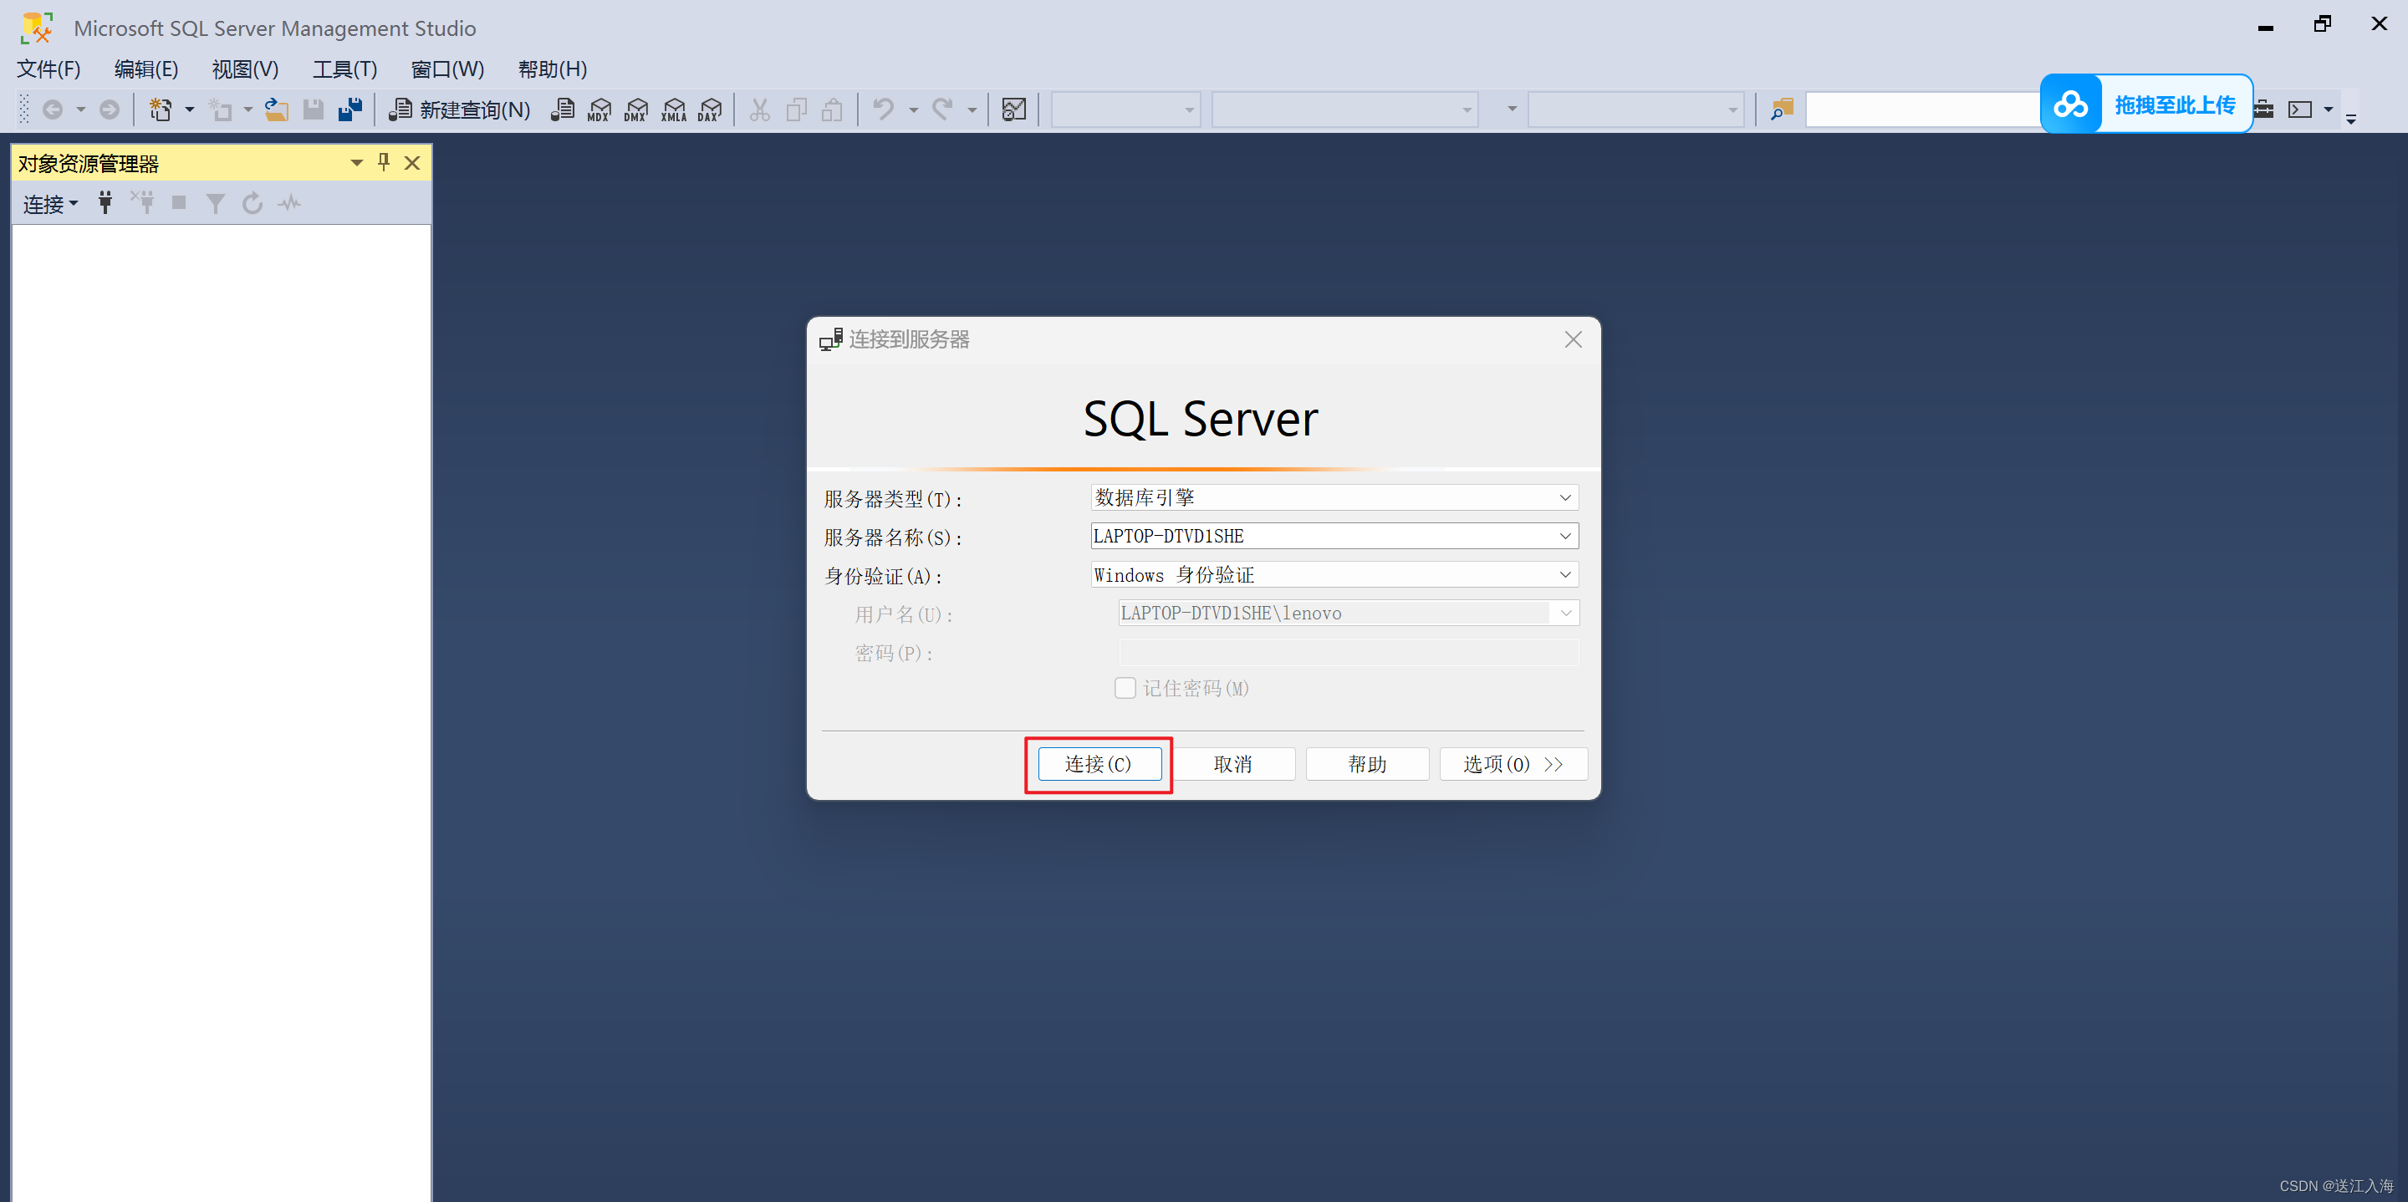Select the MDX query icon
This screenshot has width=2408, height=1202.
tap(599, 110)
